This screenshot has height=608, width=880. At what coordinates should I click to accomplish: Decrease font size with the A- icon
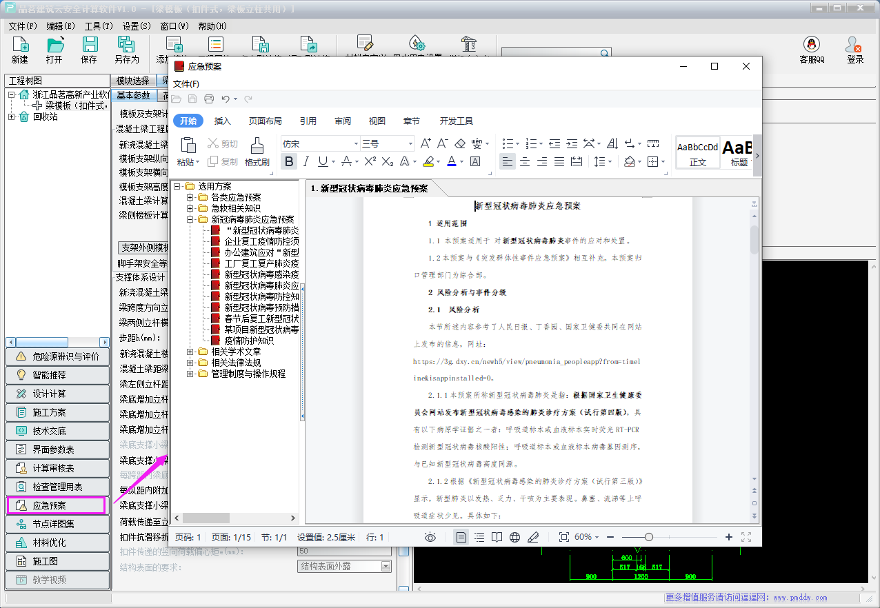pos(443,143)
